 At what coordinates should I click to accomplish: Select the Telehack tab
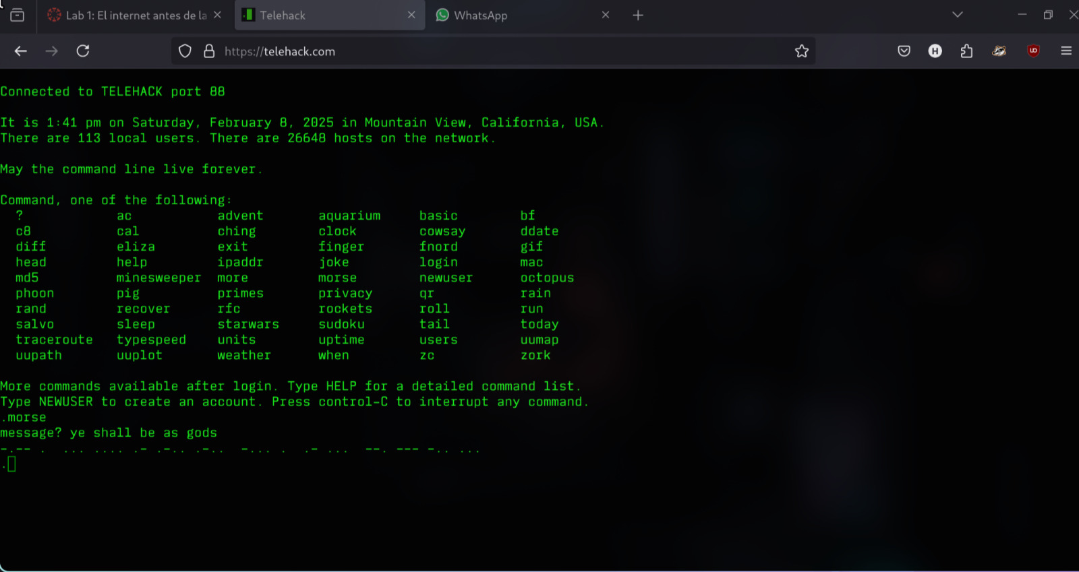tap(330, 15)
